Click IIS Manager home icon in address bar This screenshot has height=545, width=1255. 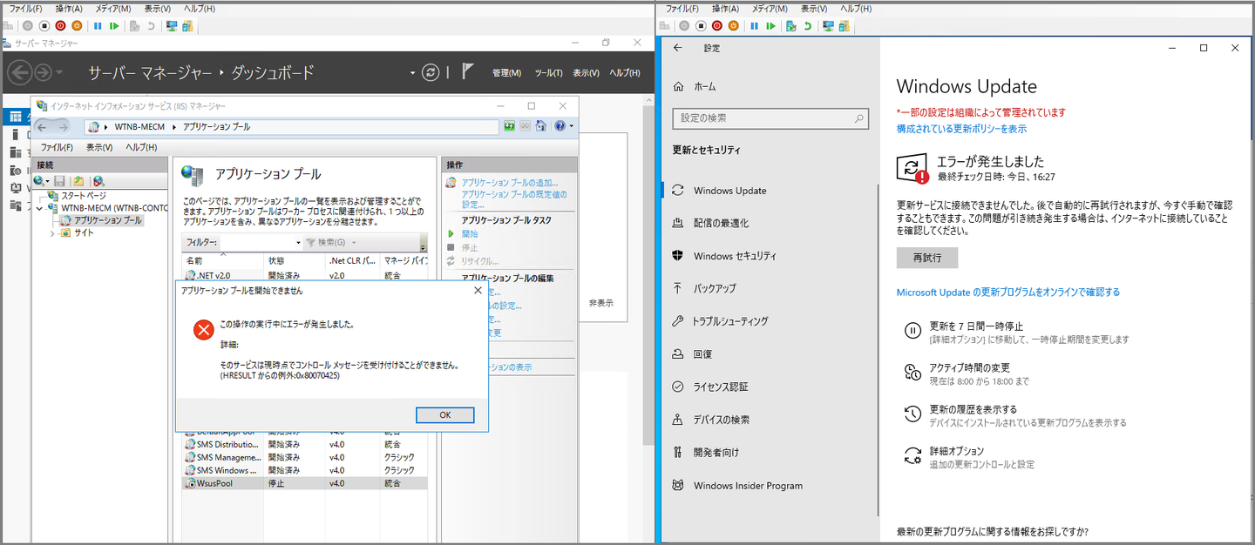coord(540,126)
